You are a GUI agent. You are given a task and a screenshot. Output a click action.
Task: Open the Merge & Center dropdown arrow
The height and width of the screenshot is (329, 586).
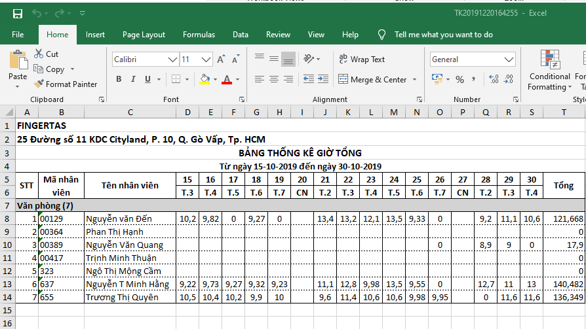click(414, 80)
